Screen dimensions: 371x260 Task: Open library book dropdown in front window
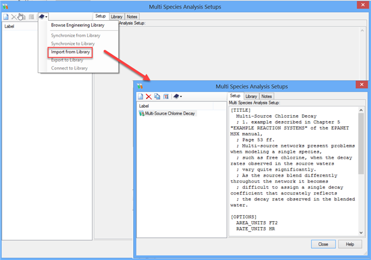pos(178,96)
